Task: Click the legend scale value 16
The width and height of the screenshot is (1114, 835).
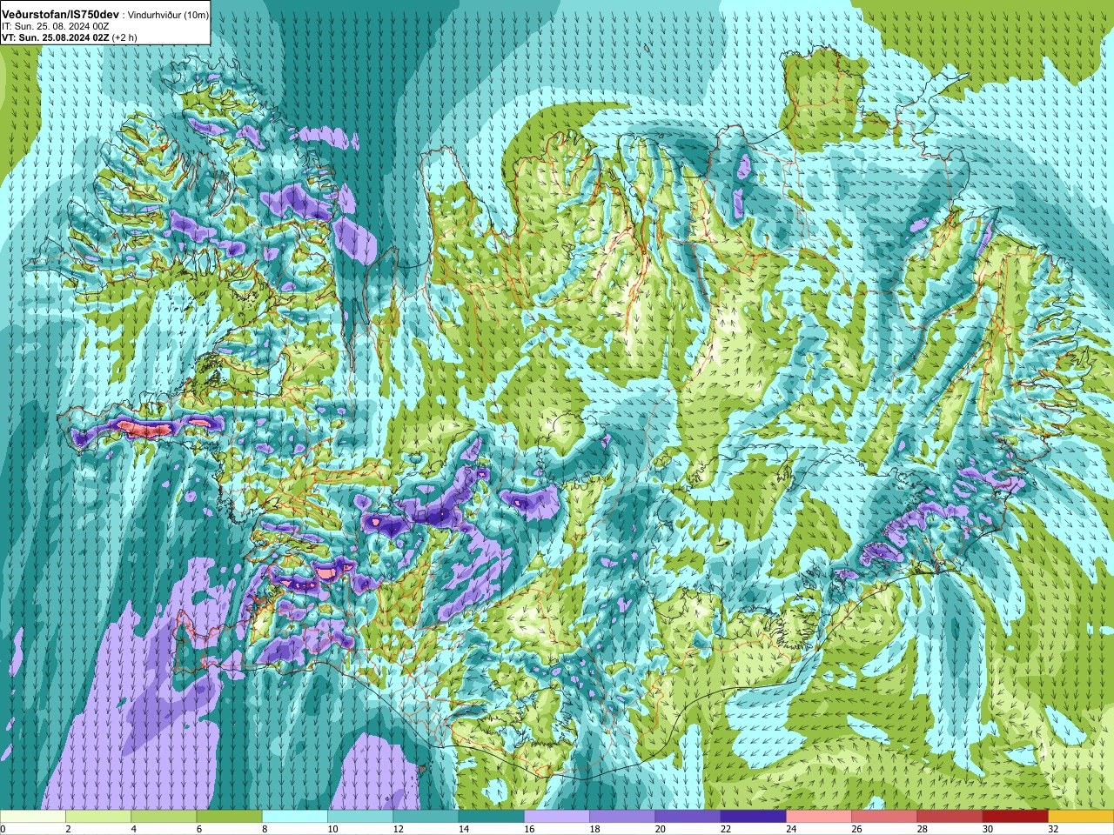Action: pos(529,829)
